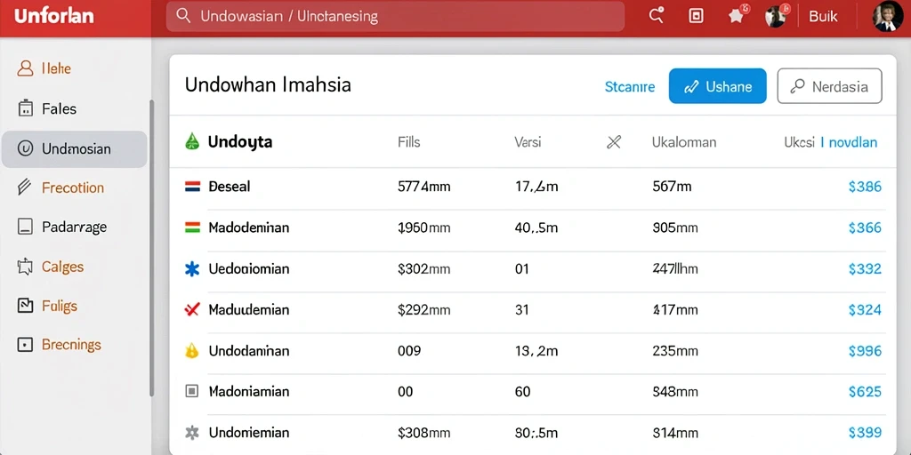
Task: Open the Madoniamian row name
Action: 249,392
